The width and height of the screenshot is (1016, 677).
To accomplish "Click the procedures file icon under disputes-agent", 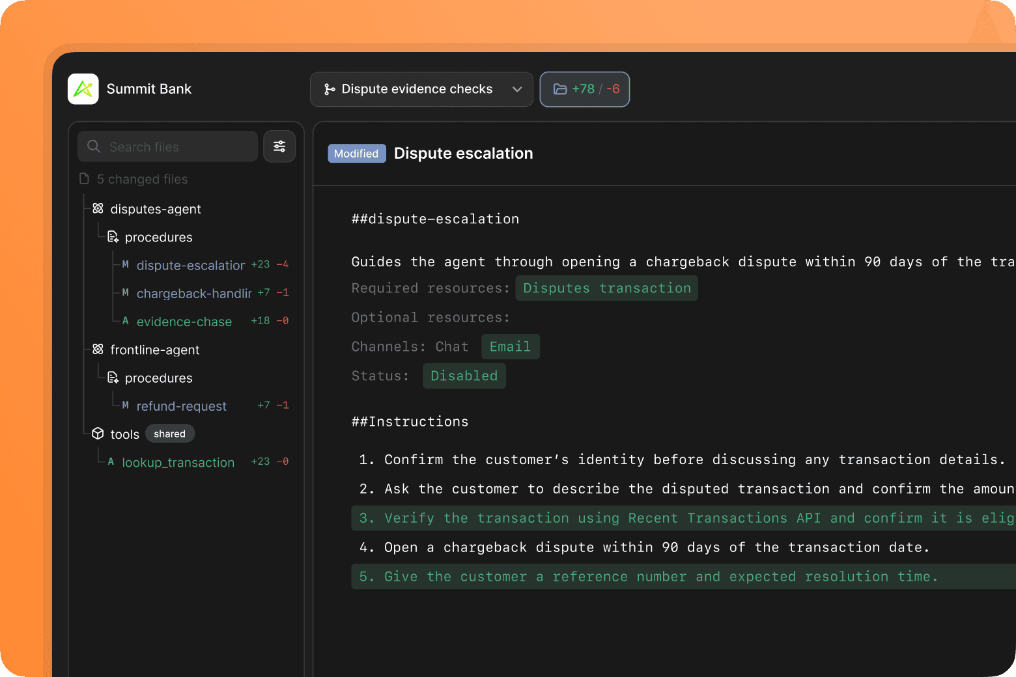I will [113, 237].
